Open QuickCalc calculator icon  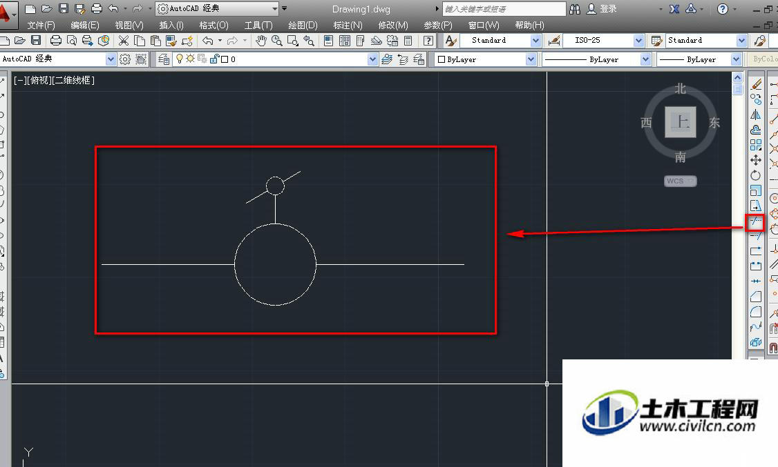408,41
